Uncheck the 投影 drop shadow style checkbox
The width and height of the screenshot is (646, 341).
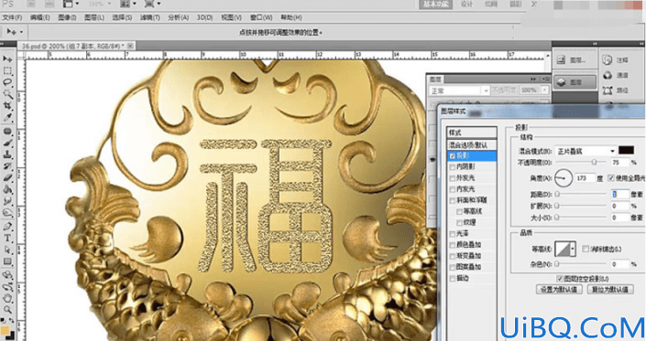coord(453,156)
